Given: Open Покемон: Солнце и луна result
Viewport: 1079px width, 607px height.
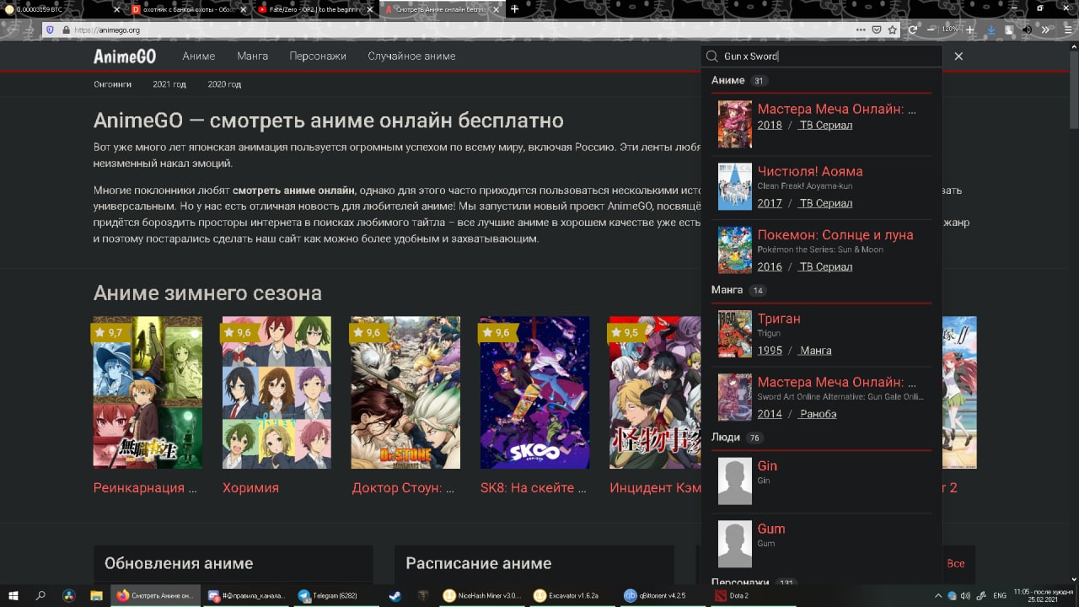Looking at the screenshot, I should 835,234.
